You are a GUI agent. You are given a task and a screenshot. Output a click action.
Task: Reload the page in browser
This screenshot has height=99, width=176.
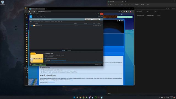pos(34,12)
